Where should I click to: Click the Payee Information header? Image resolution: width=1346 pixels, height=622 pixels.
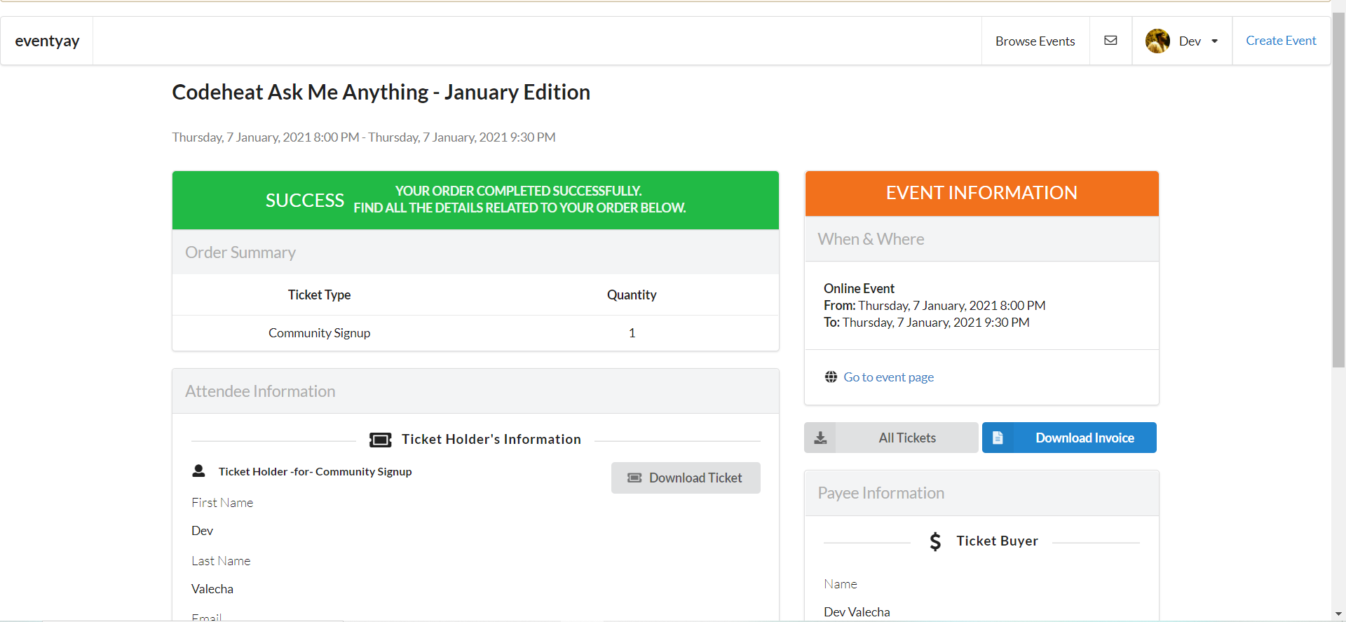tap(981, 493)
